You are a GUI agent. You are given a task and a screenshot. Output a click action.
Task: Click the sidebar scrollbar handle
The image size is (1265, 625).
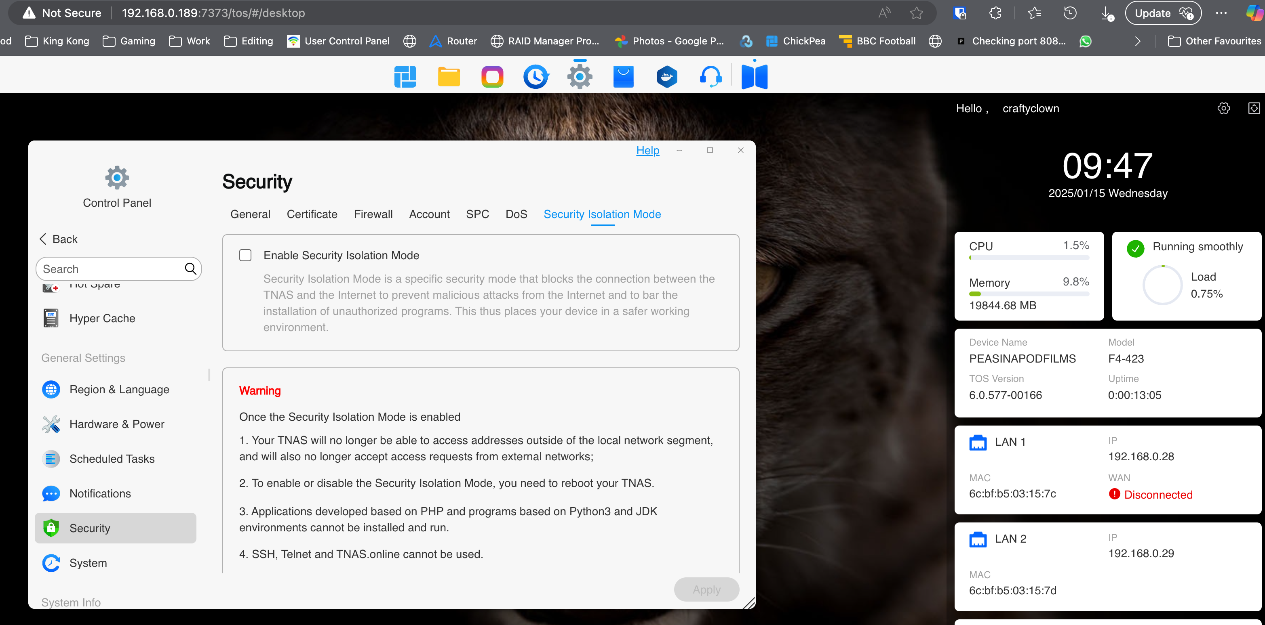tap(209, 375)
